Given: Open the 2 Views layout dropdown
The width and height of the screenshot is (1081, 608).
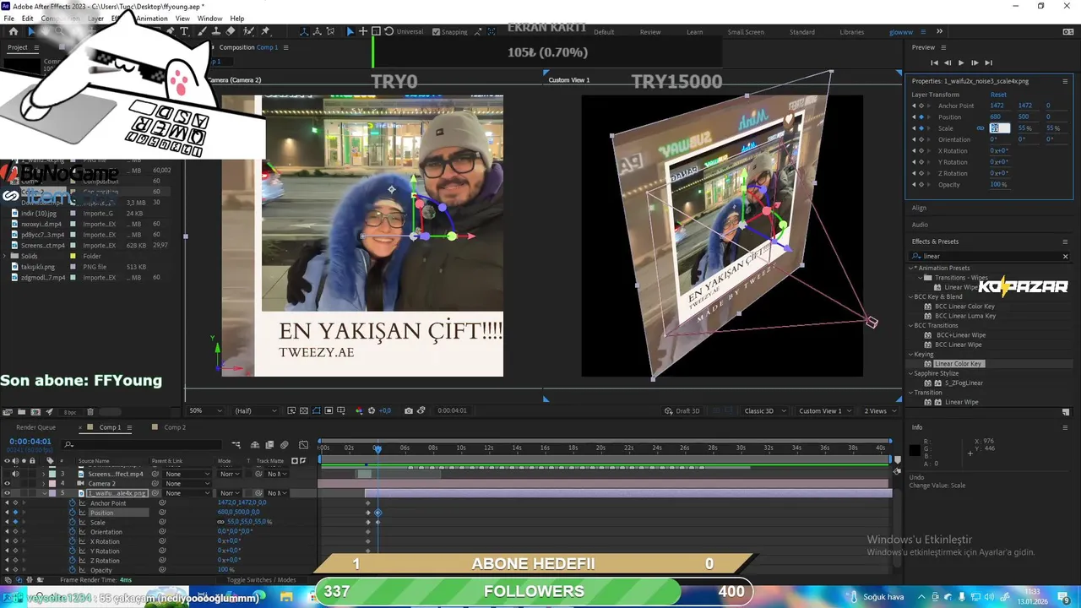Looking at the screenshot, I should (879, 411).
